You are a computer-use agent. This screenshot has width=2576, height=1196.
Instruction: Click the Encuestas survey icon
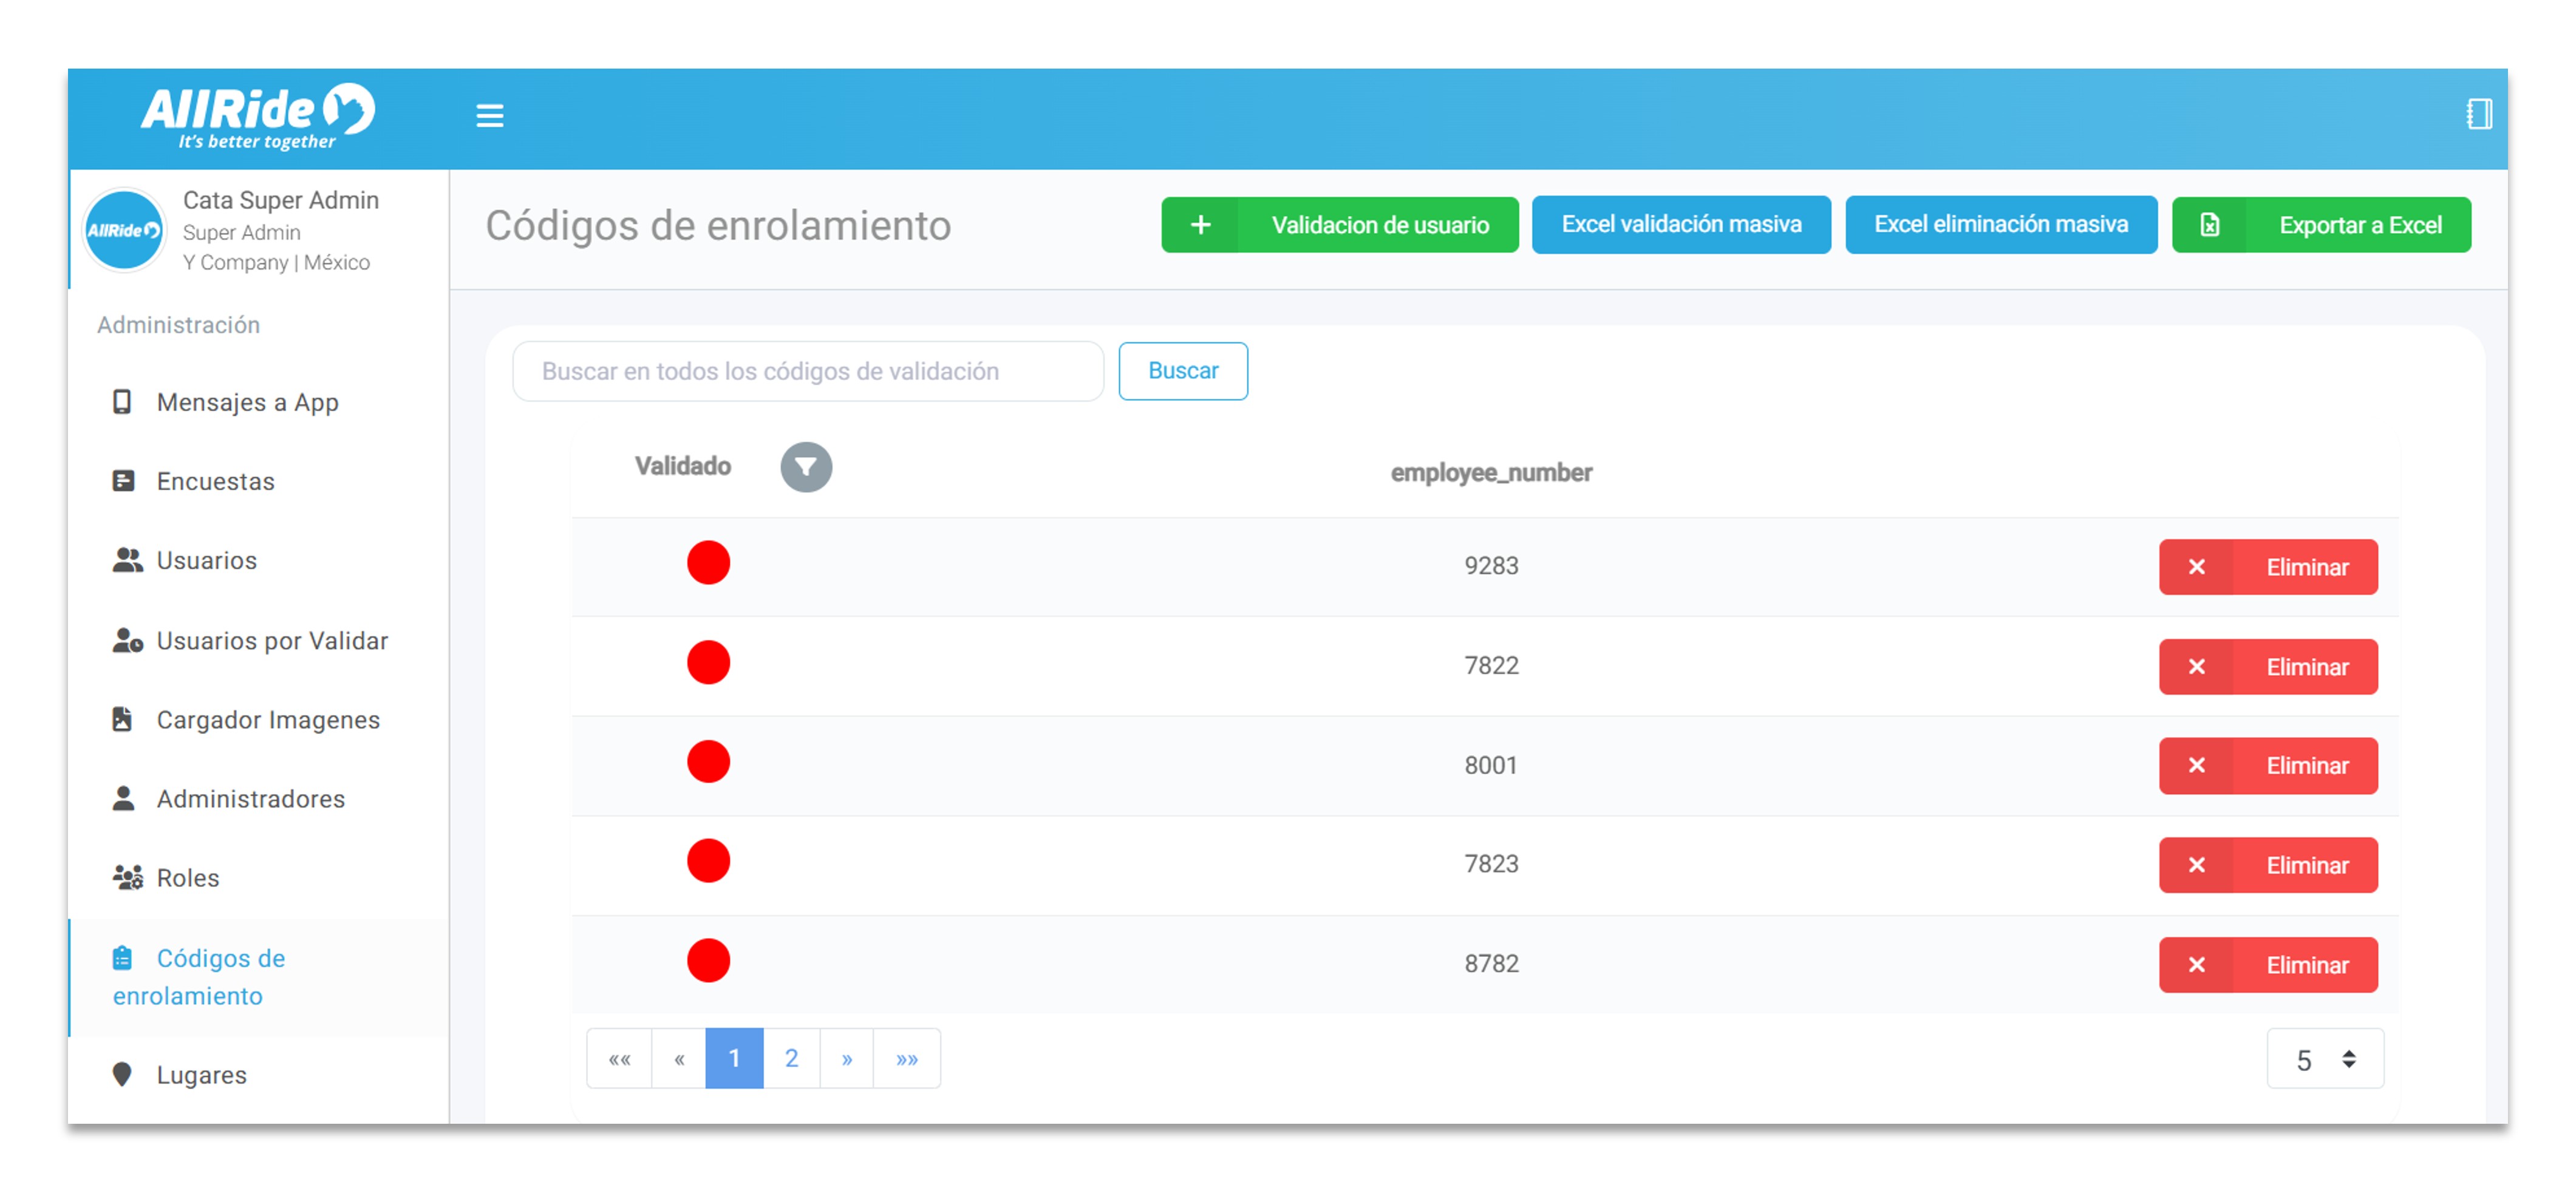(x=123, y=481)
